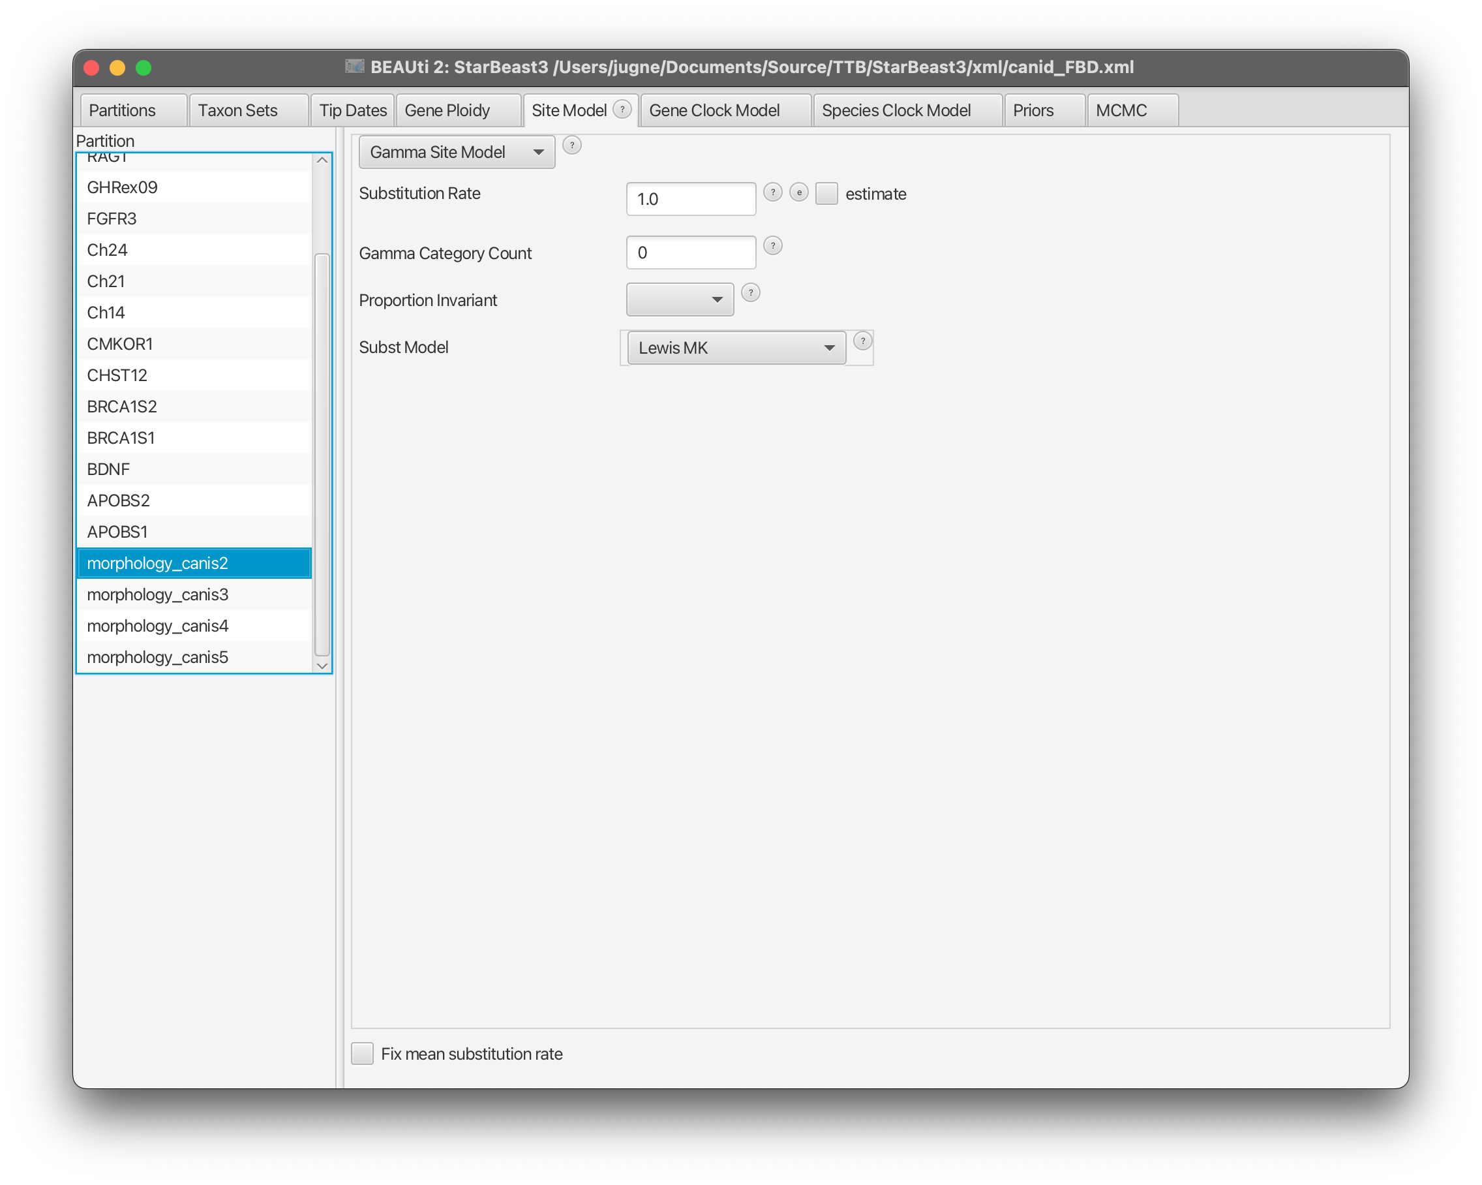Open the Gamma Site Model dropdown
Viewport: 1482px width, 1185px height.
point(457,152)
